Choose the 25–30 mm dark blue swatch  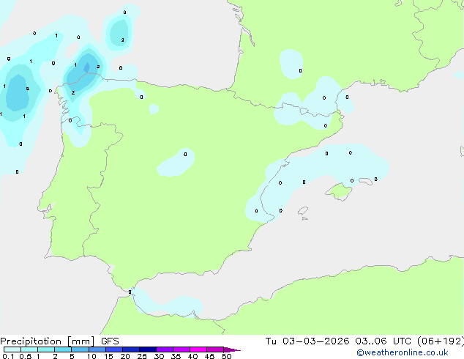[x=148, y=349]
